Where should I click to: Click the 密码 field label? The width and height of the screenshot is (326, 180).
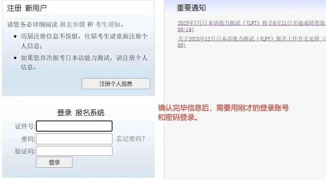point(28,139)
